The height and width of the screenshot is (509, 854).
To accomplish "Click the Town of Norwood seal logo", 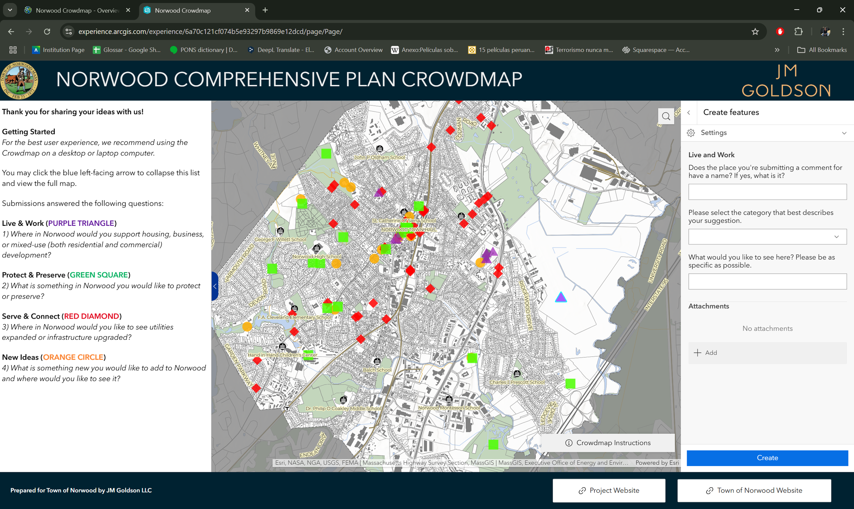I will coord(19,80).
